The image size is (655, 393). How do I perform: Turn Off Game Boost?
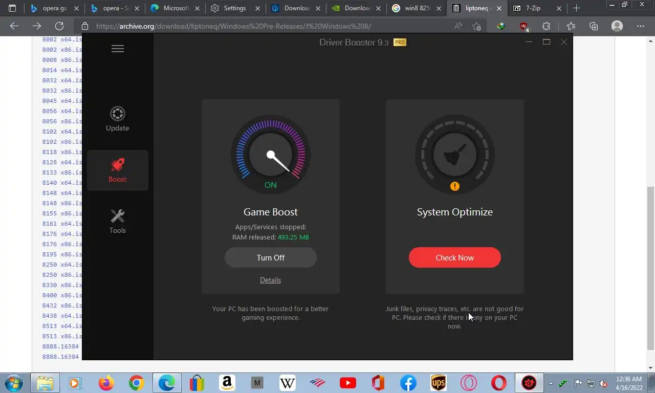point(271,257)
